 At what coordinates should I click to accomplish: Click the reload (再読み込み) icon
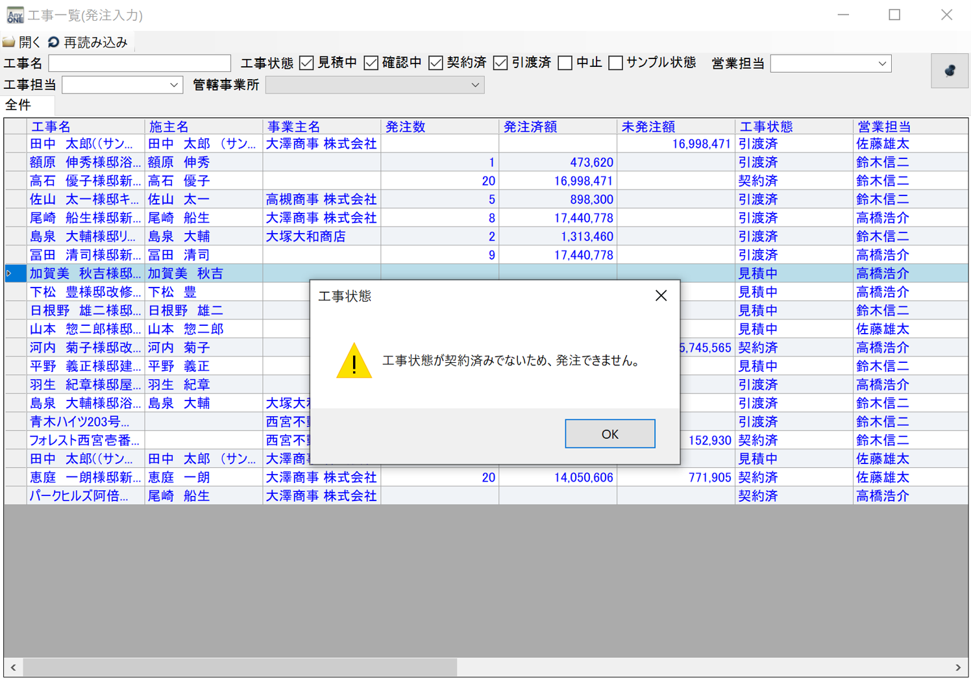[54, 42]
